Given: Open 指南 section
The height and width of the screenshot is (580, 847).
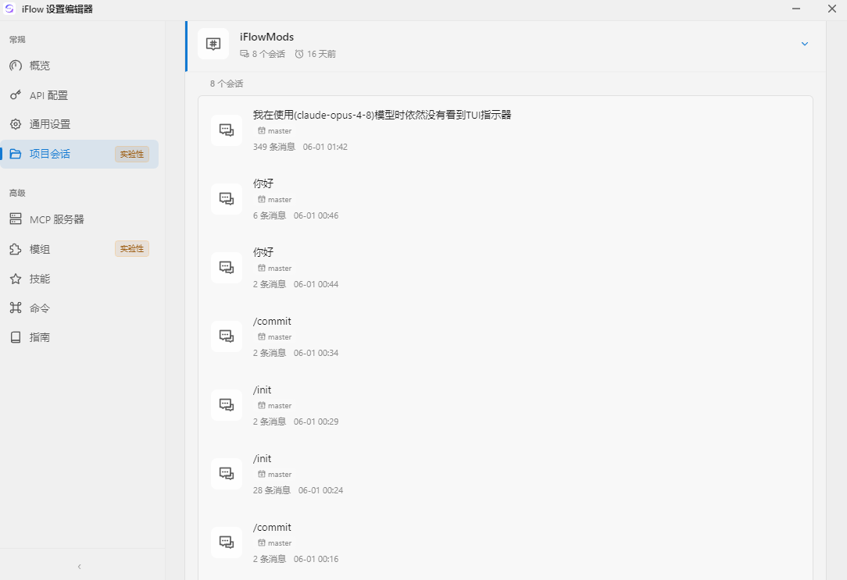Looking at the screenshot, I should pyautogui.click(x=80, y=337).
